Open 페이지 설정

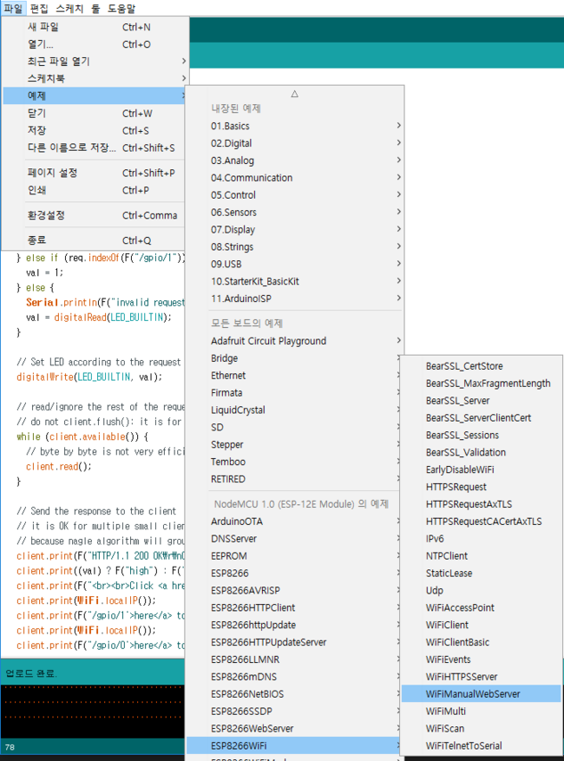(x=95, y=173)
